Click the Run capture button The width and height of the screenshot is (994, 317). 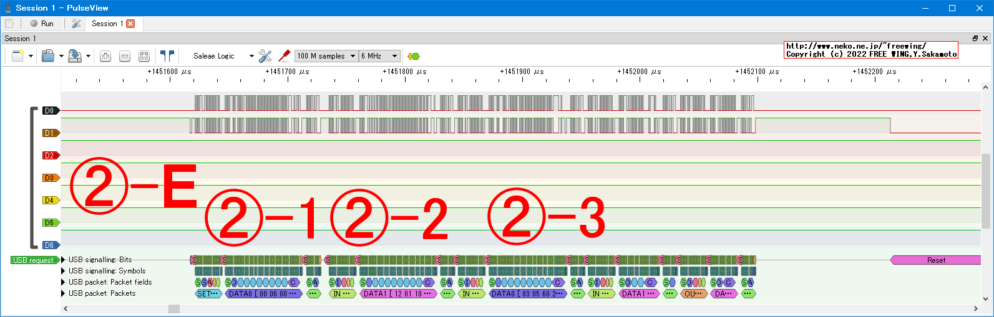point(42,24)
